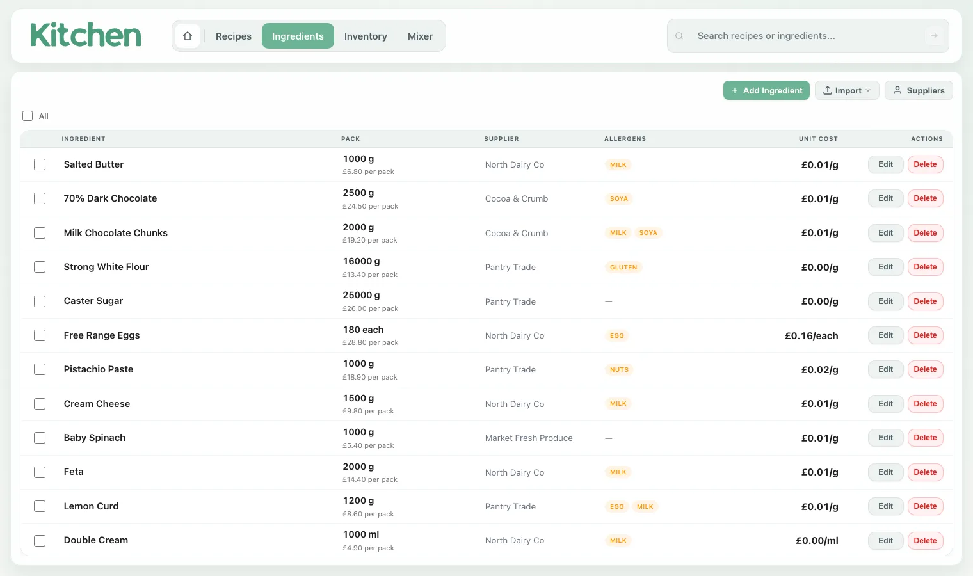Check the Free Range Eggs row
This screenshot has height=576, width=973.
pyautogui.click(x=40, y=335)
